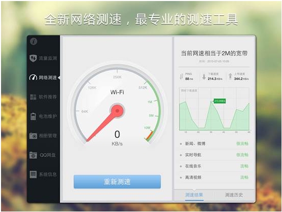Select the 高清视频 result row
Image resolution: width=282 pixels, height=212 pixels.
215,178
